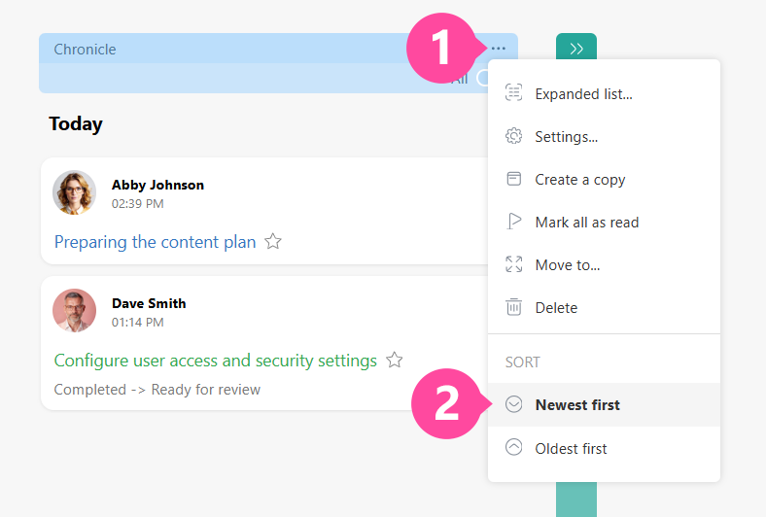
Task: Open Preparing the content plan link
Action: [x=156, y=242]
